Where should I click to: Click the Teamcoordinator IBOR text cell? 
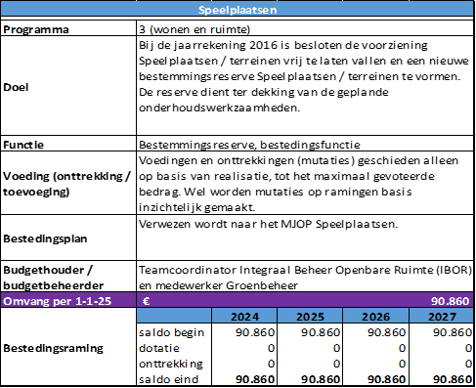click(305, 277)
